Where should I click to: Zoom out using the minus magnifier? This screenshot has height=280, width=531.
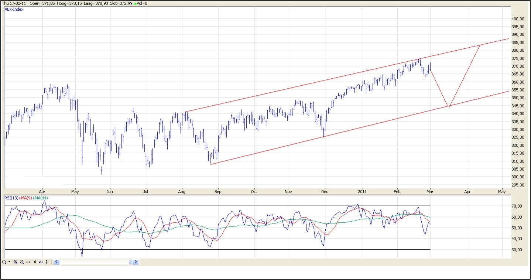click(22, 262)
